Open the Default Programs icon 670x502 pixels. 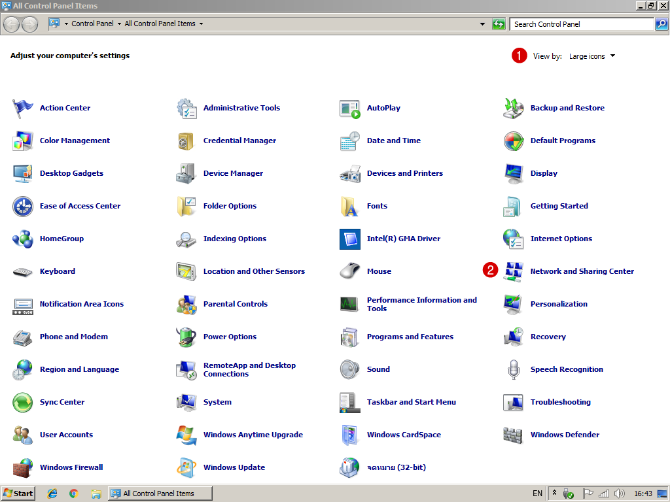click(x=514, y=141)
